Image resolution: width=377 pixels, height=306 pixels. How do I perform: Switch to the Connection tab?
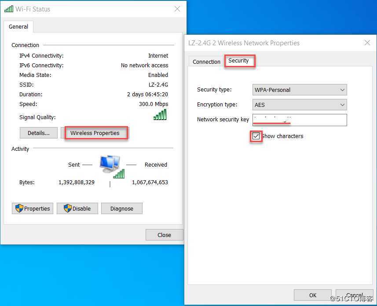(x=206, y=62)
